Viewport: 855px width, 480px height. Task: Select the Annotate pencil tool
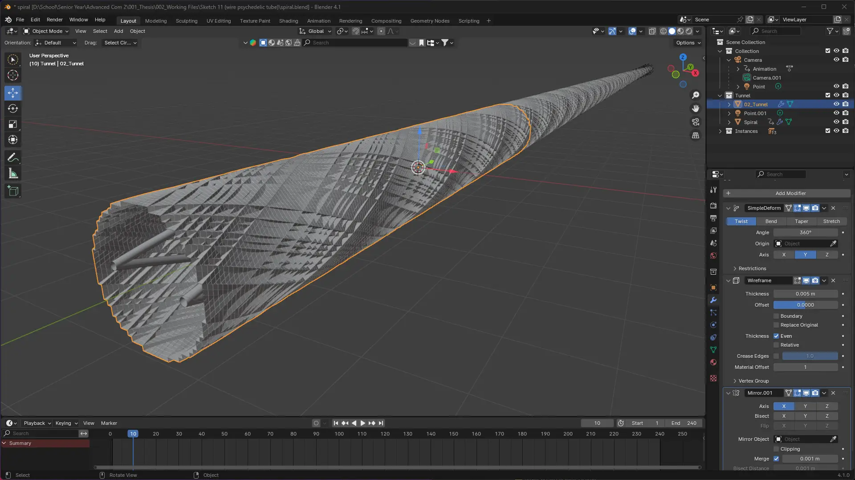pos(13,158)
